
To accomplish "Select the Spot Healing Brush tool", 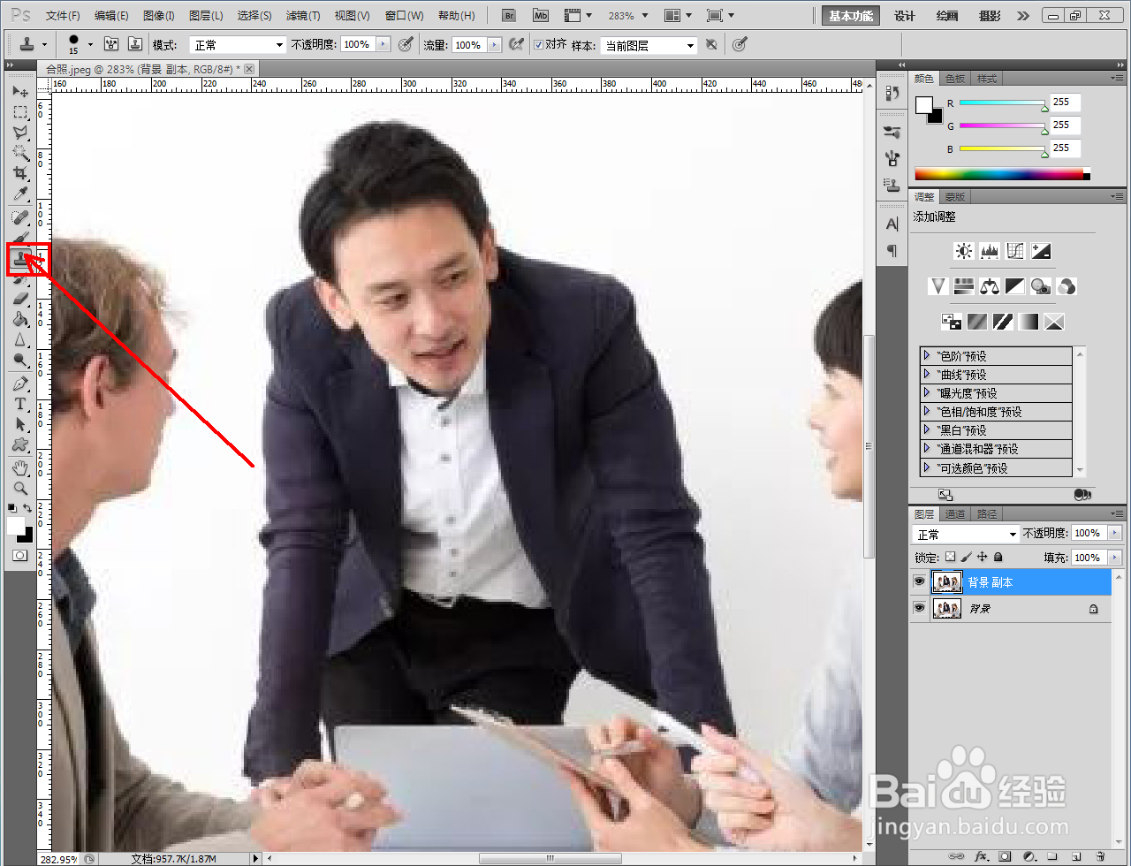I will point(20,217).
